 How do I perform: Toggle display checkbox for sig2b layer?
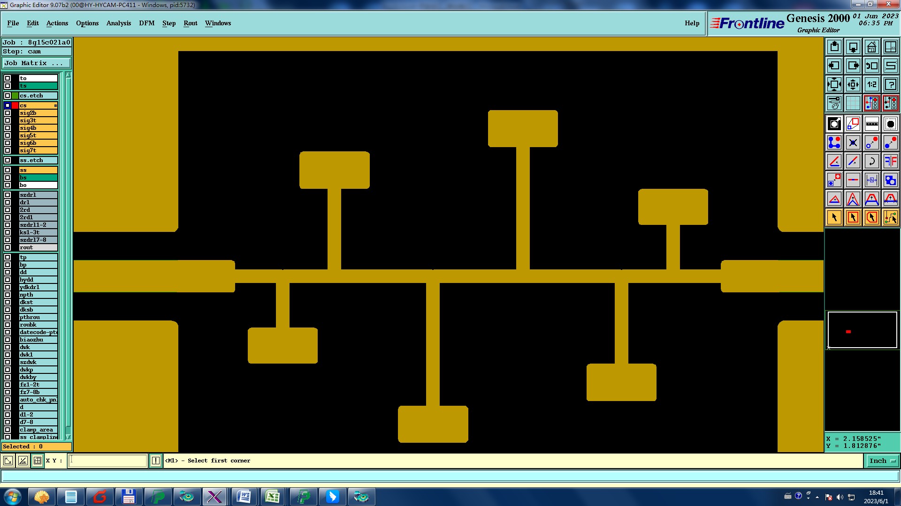pyautogui.click(x=8, y=113)
